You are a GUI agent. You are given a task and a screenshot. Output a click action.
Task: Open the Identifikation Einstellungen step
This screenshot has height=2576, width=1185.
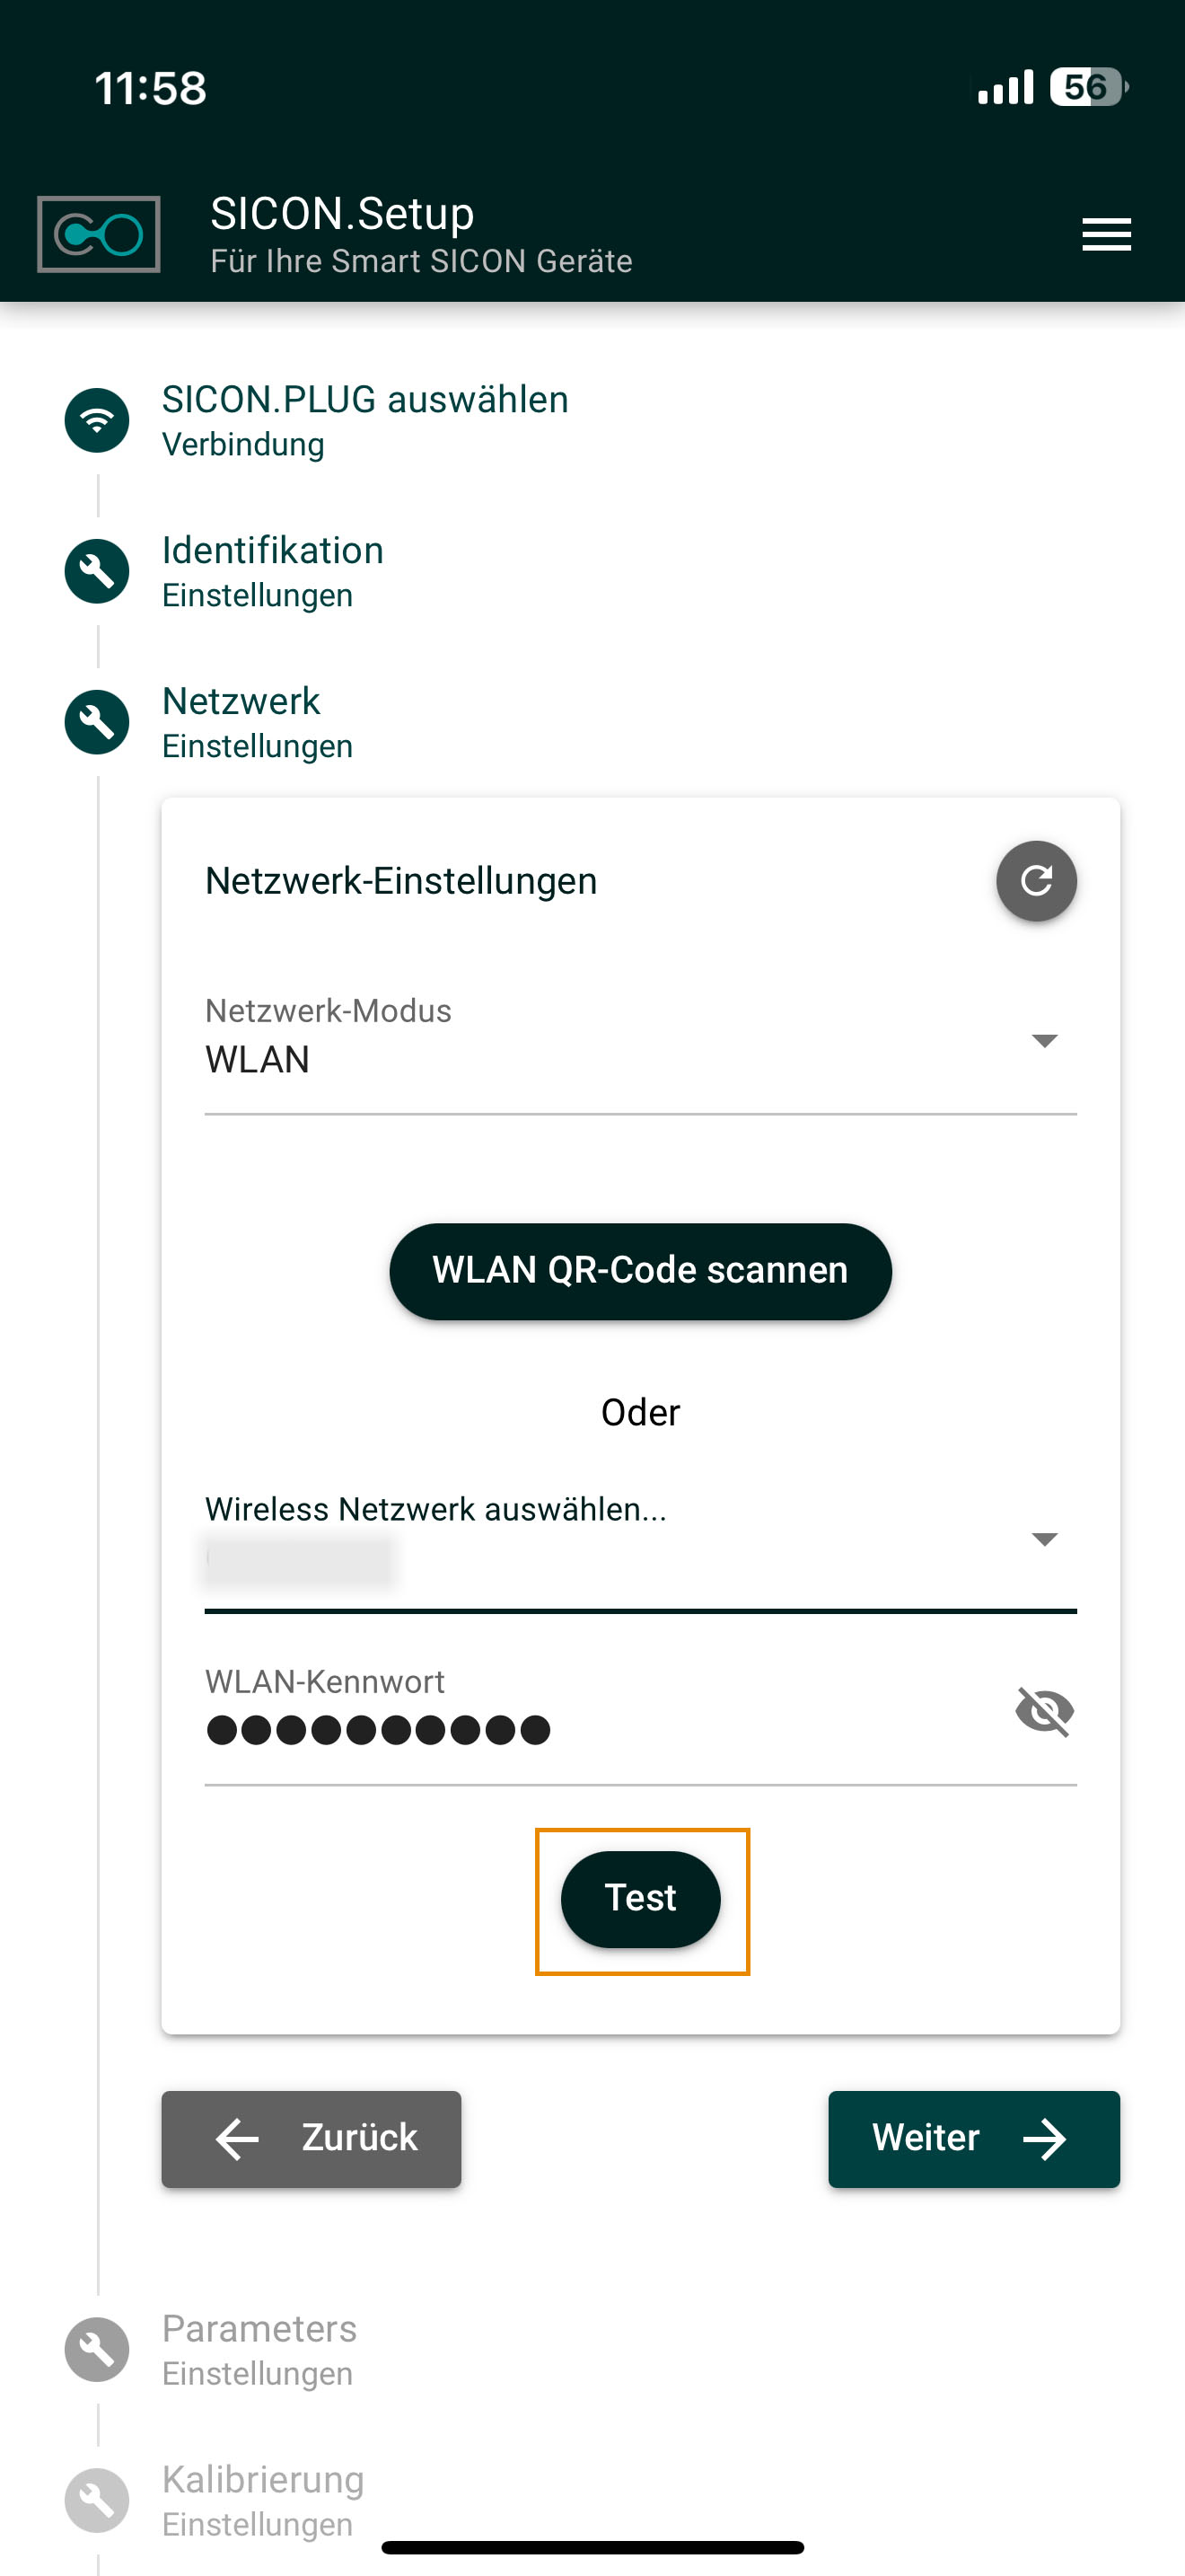pyautogui.click(x=272, y=571)
